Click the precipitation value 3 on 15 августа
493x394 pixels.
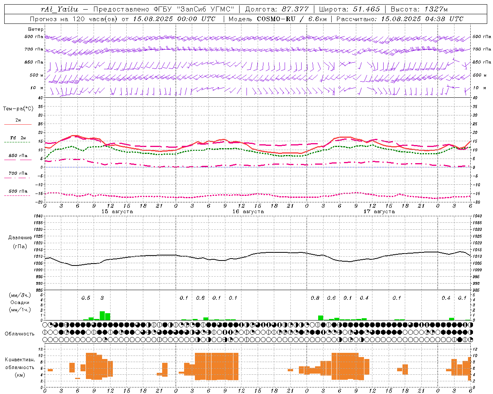tap(102, 298)
